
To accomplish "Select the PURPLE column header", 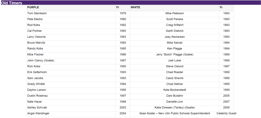I will tap(33, 7).
